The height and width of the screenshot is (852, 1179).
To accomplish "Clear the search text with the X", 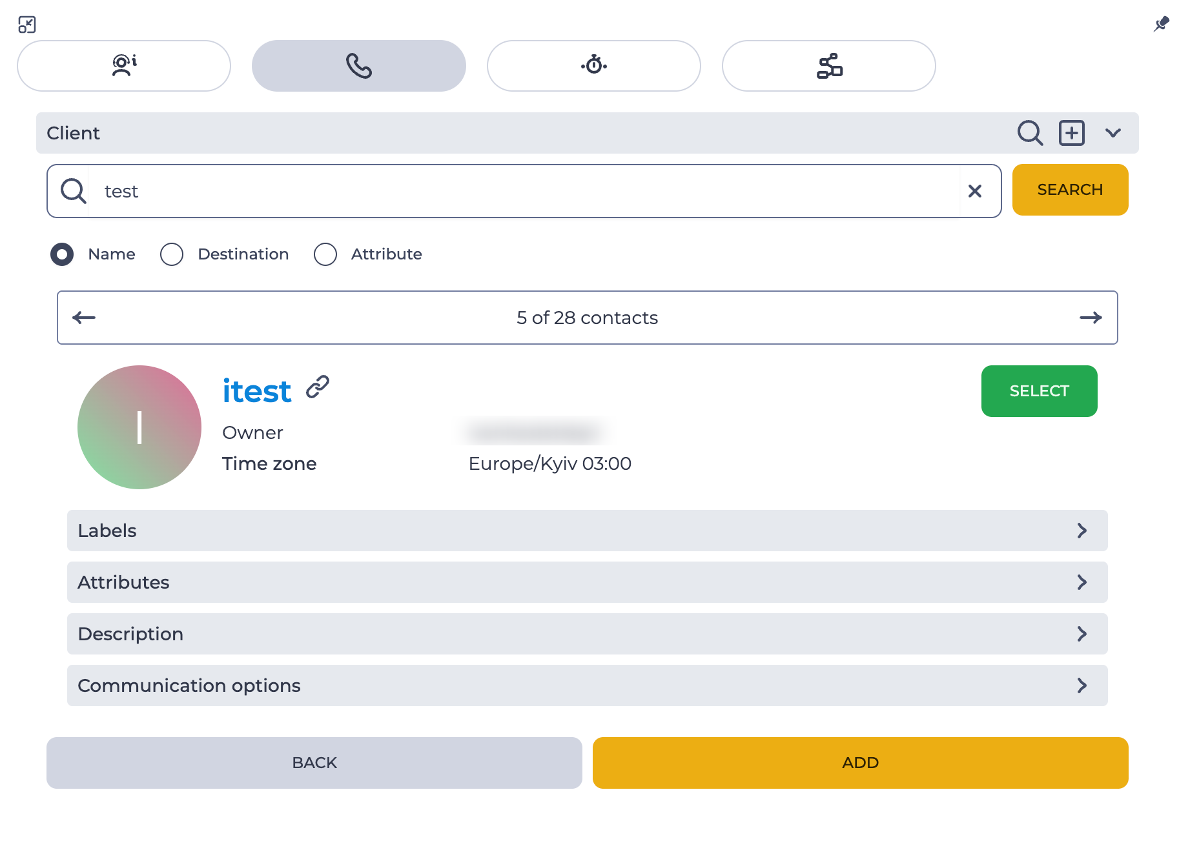I will coord(975,191).
